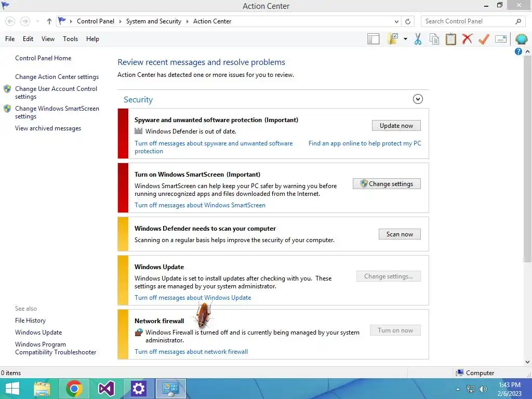Expand arrow after Control Panel breadcrumb

[120, 21]
